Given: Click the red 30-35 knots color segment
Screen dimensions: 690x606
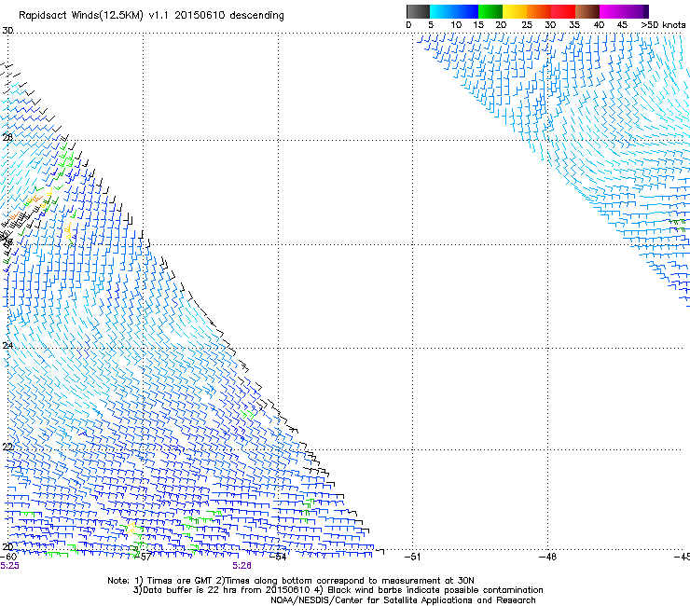Looking at the screenshot, I should 563,11.
